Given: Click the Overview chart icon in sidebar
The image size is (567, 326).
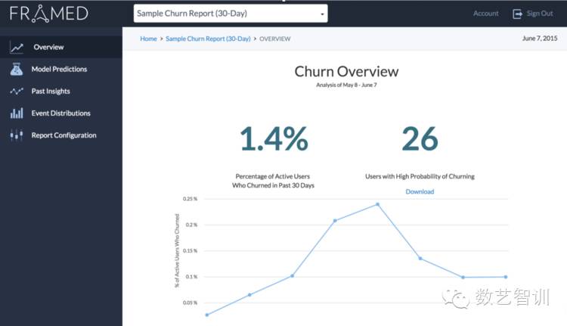Looking at the screenshot, I should pyautogui.click(x=17, y=48).
